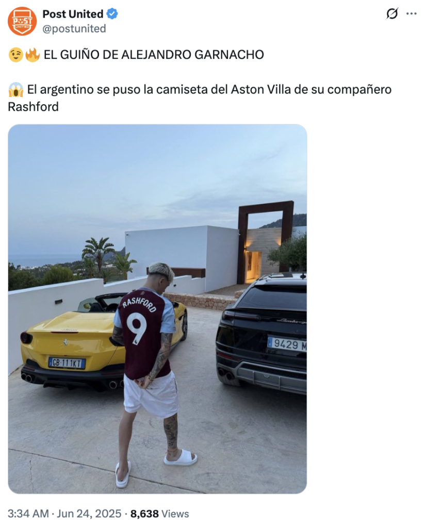Click the screaming face emoji
The image size is (426, 528).
(x=15, y=90)
